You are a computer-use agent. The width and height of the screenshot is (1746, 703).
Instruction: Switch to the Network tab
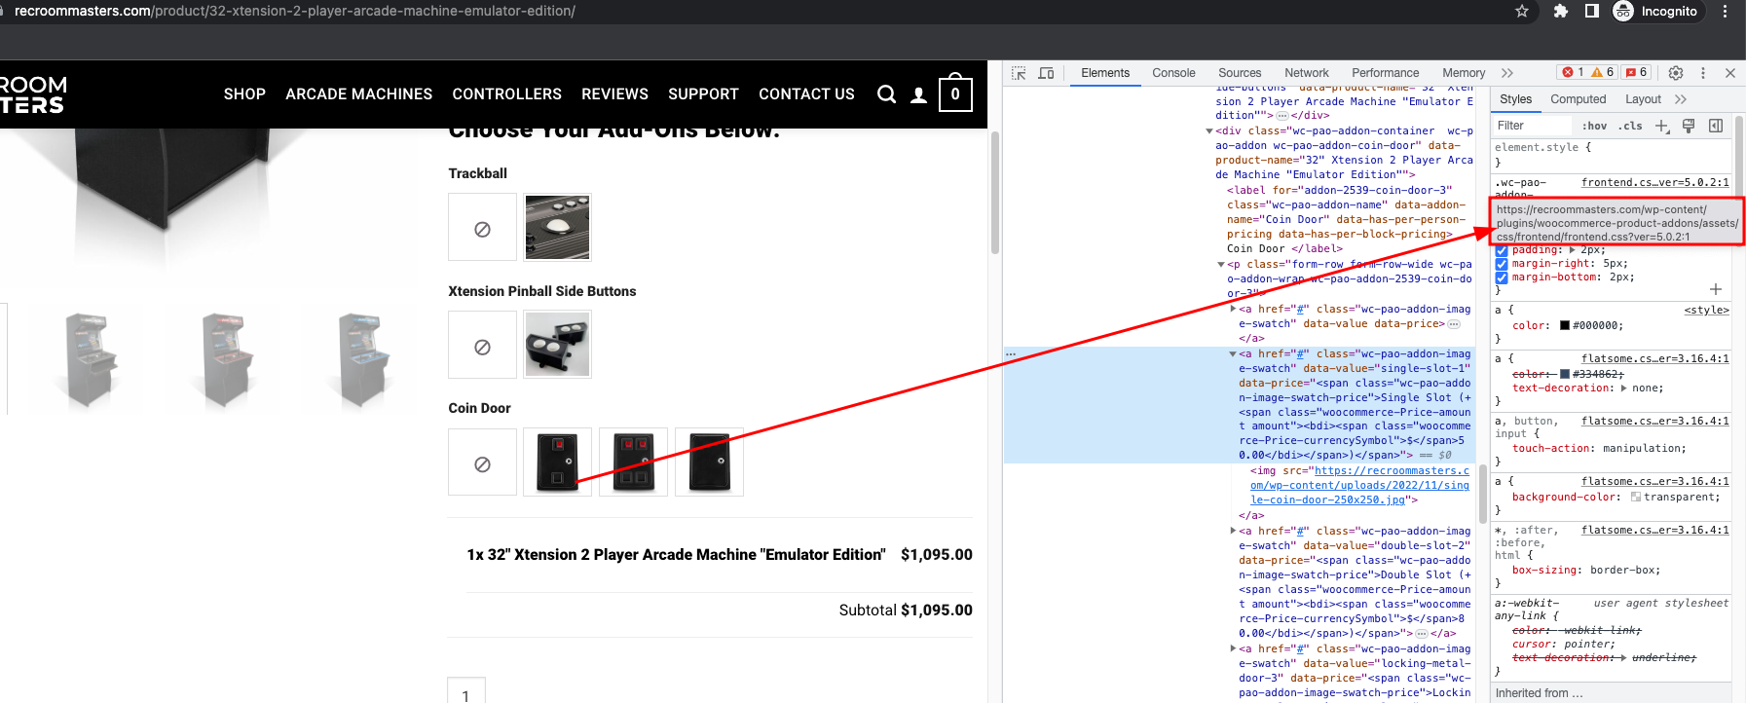pos(1307,73)
